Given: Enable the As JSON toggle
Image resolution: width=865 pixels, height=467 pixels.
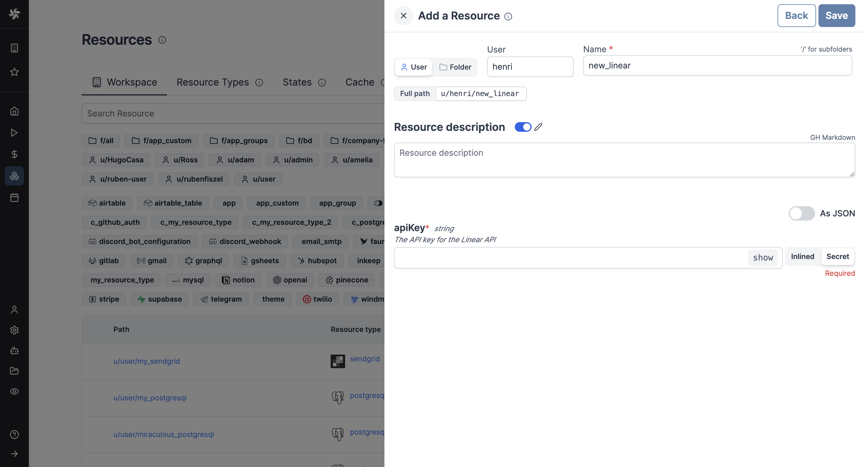Looking at the screenshot, I should 802,213.
